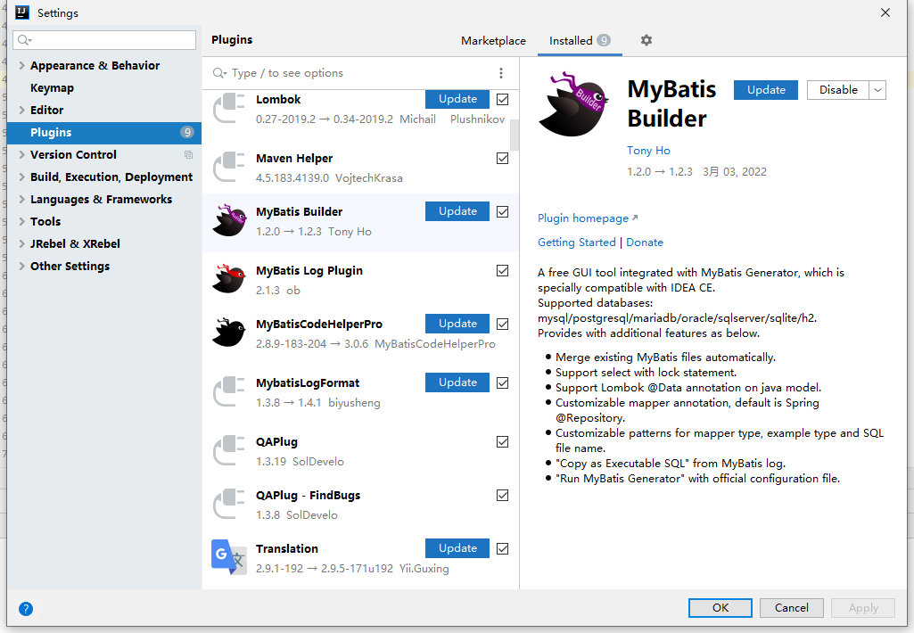Click Update in the MyBatis Builder details panel
This screenshot has width=914, height=633.
766,90
